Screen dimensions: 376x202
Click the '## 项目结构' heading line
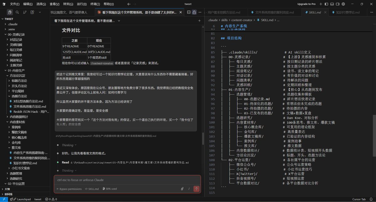click(x=231, y=38)
